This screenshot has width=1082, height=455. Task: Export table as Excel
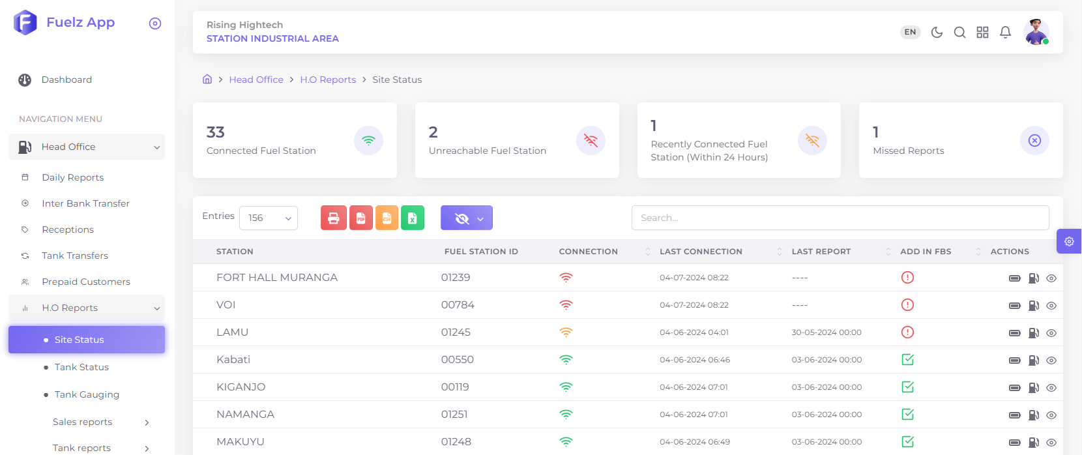click(x=413, y=218)
